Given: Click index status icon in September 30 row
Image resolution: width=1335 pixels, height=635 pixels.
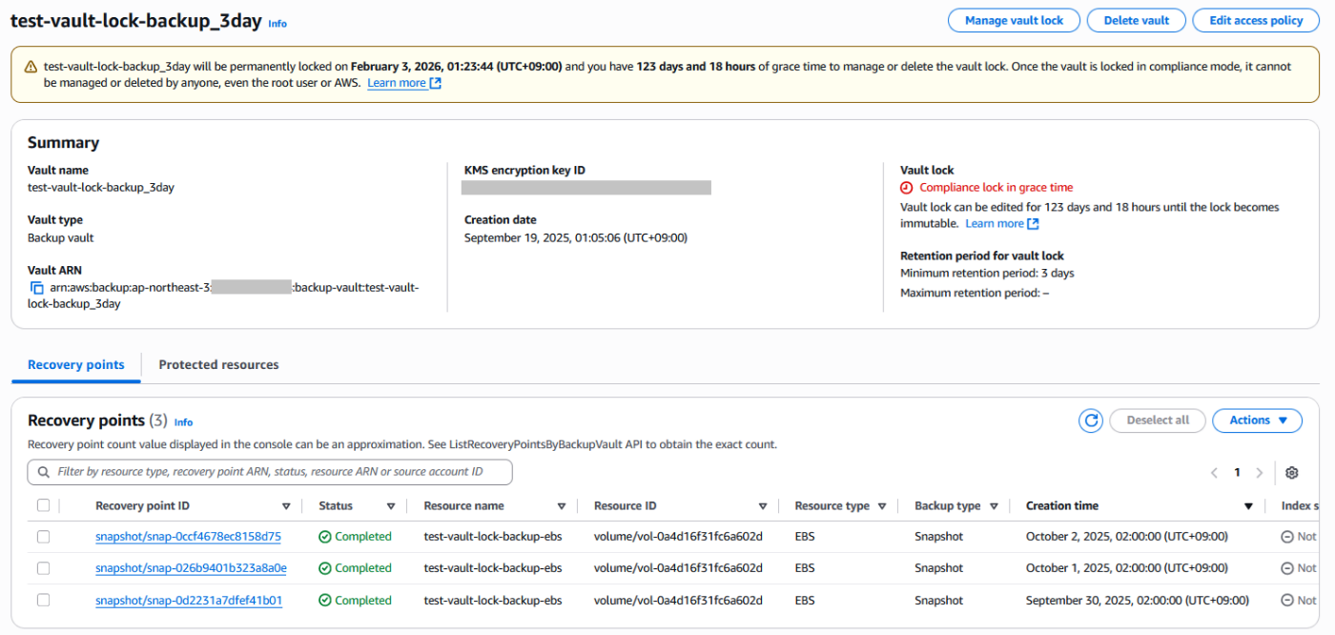Looking at the screenshot, I should (1287, 601).
